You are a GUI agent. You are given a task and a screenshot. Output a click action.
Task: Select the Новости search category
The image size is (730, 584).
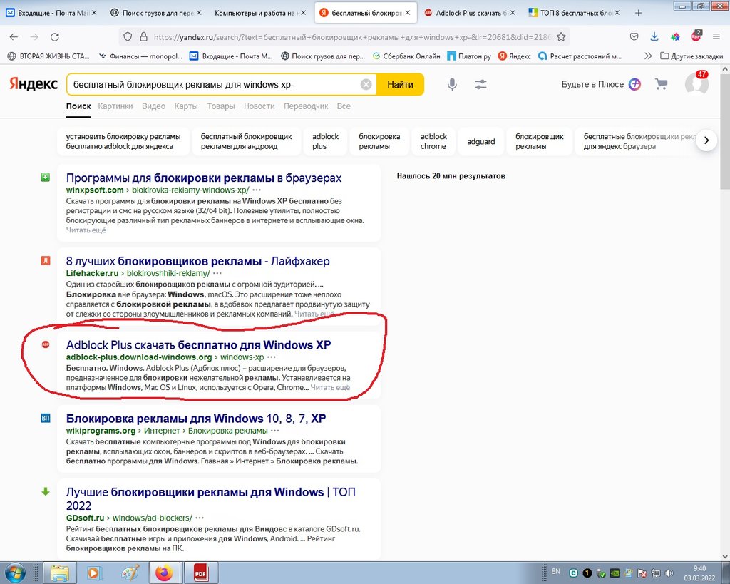(259, 106)
